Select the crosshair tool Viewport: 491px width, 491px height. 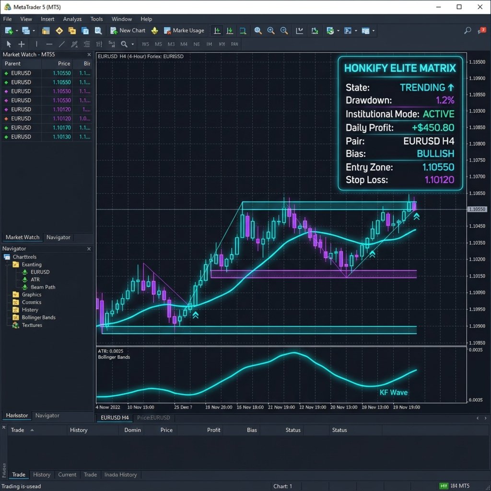coord(21,44)
